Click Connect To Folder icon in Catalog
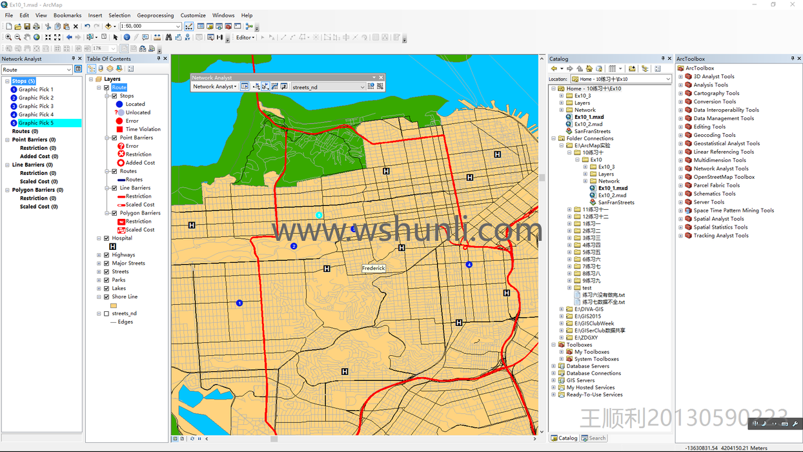803x452 pixels. [x=632, y=68]
